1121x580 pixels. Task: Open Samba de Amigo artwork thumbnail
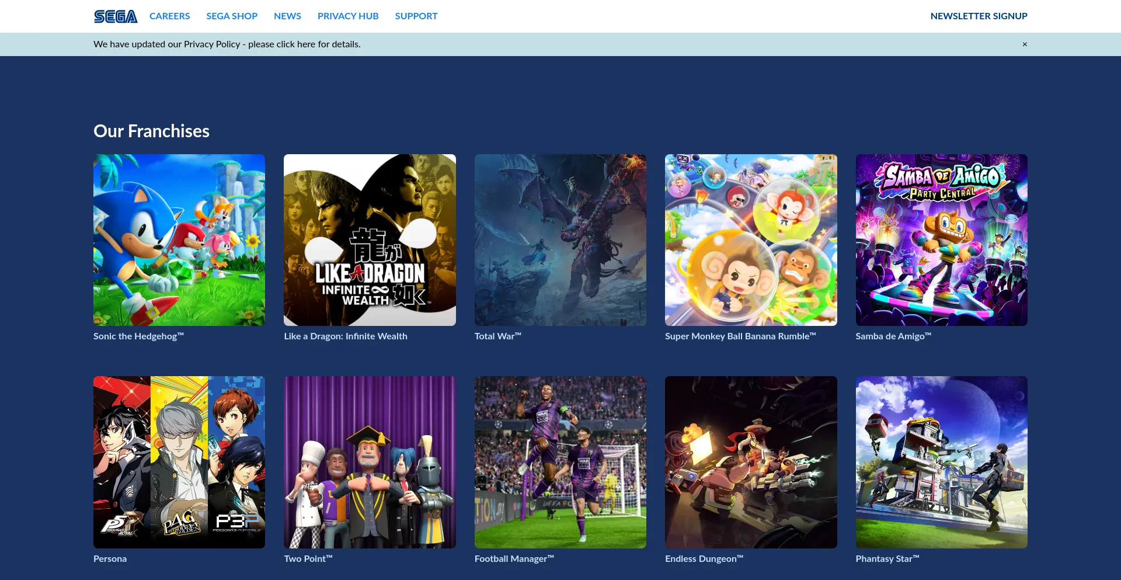[942, 240]
